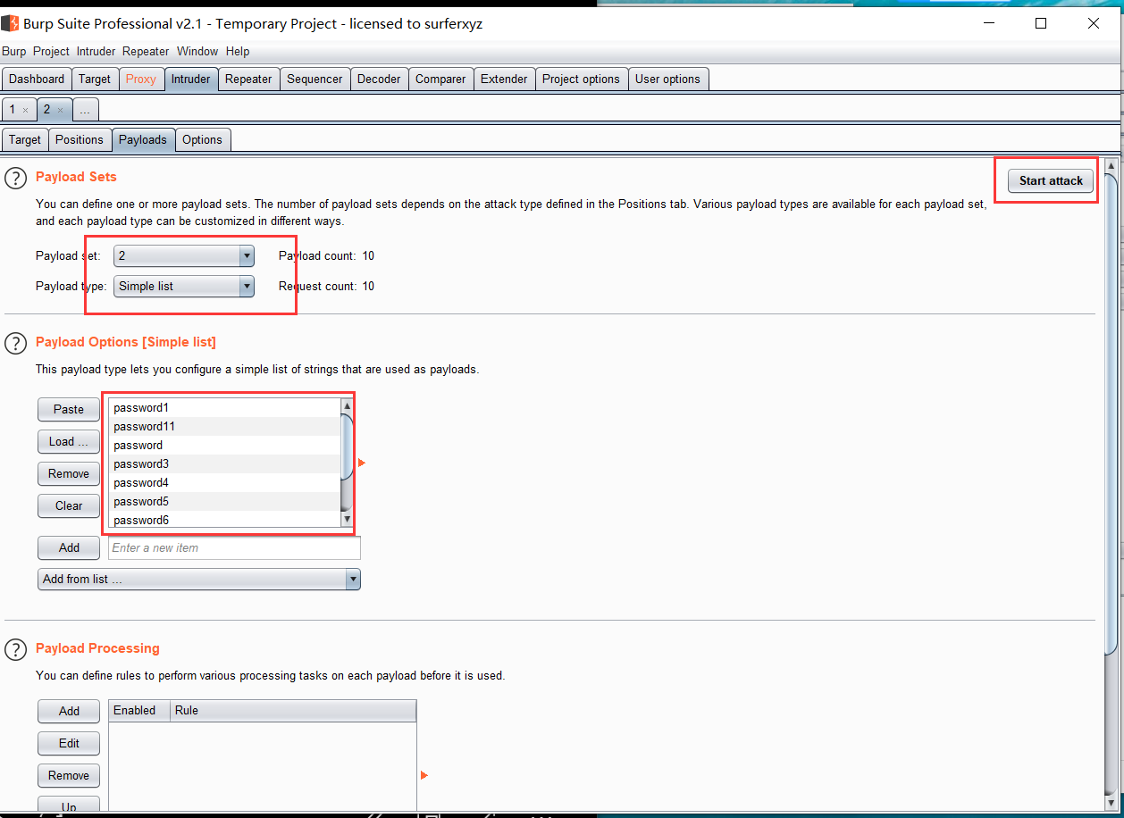The width and height of the screenshot is (1124, 818).
Task: Click Edit in Payload Processing
Action: click(69, 744)
